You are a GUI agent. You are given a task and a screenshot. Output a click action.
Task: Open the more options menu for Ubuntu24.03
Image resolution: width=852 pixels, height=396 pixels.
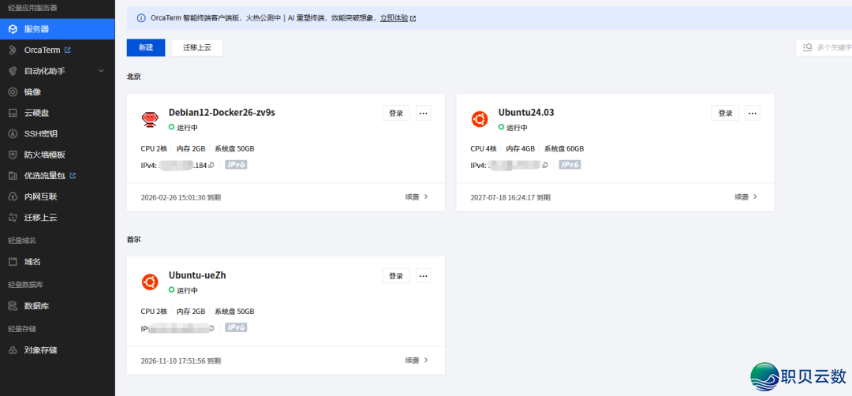coord(753,113)
